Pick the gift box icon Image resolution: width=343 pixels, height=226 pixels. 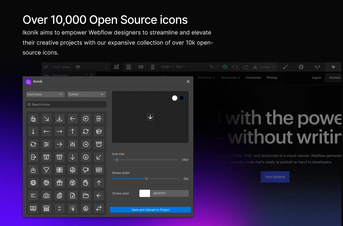pos(59,183)
